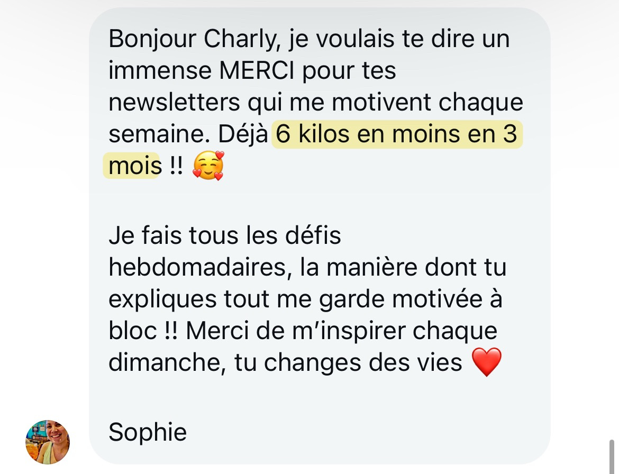Click the word 'immense' in the message
The height and width of the screenshot is (474, 619).
[x=160, y=71]
